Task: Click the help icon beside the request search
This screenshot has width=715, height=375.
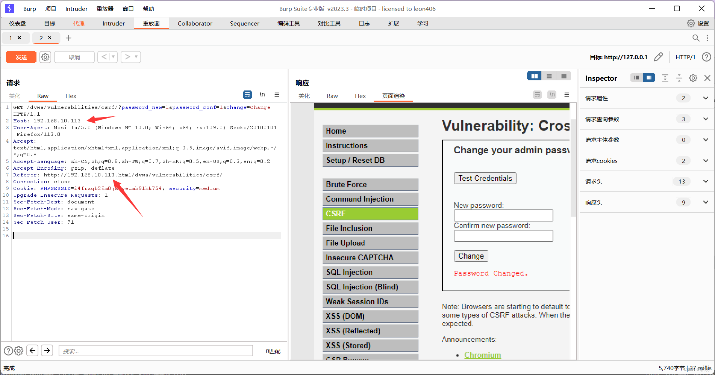Action: tap(8, 351)
